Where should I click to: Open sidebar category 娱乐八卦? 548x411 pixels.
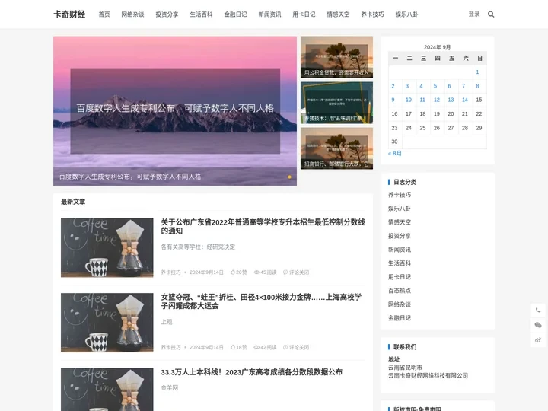click(400, 209)
